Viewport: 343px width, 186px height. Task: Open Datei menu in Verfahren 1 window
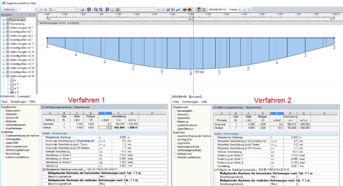click(4, 101)
